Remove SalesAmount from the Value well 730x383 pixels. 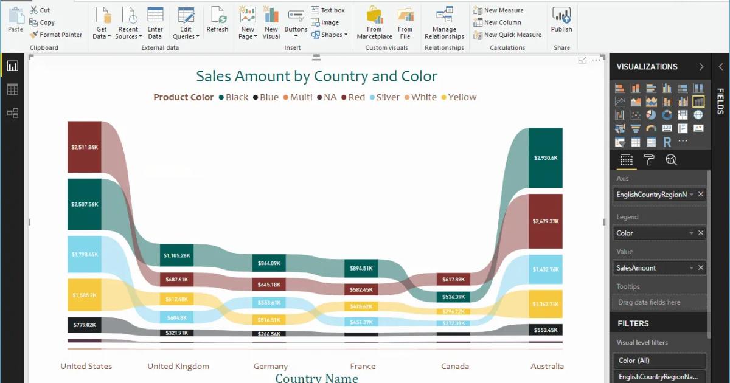click(701, 267)
